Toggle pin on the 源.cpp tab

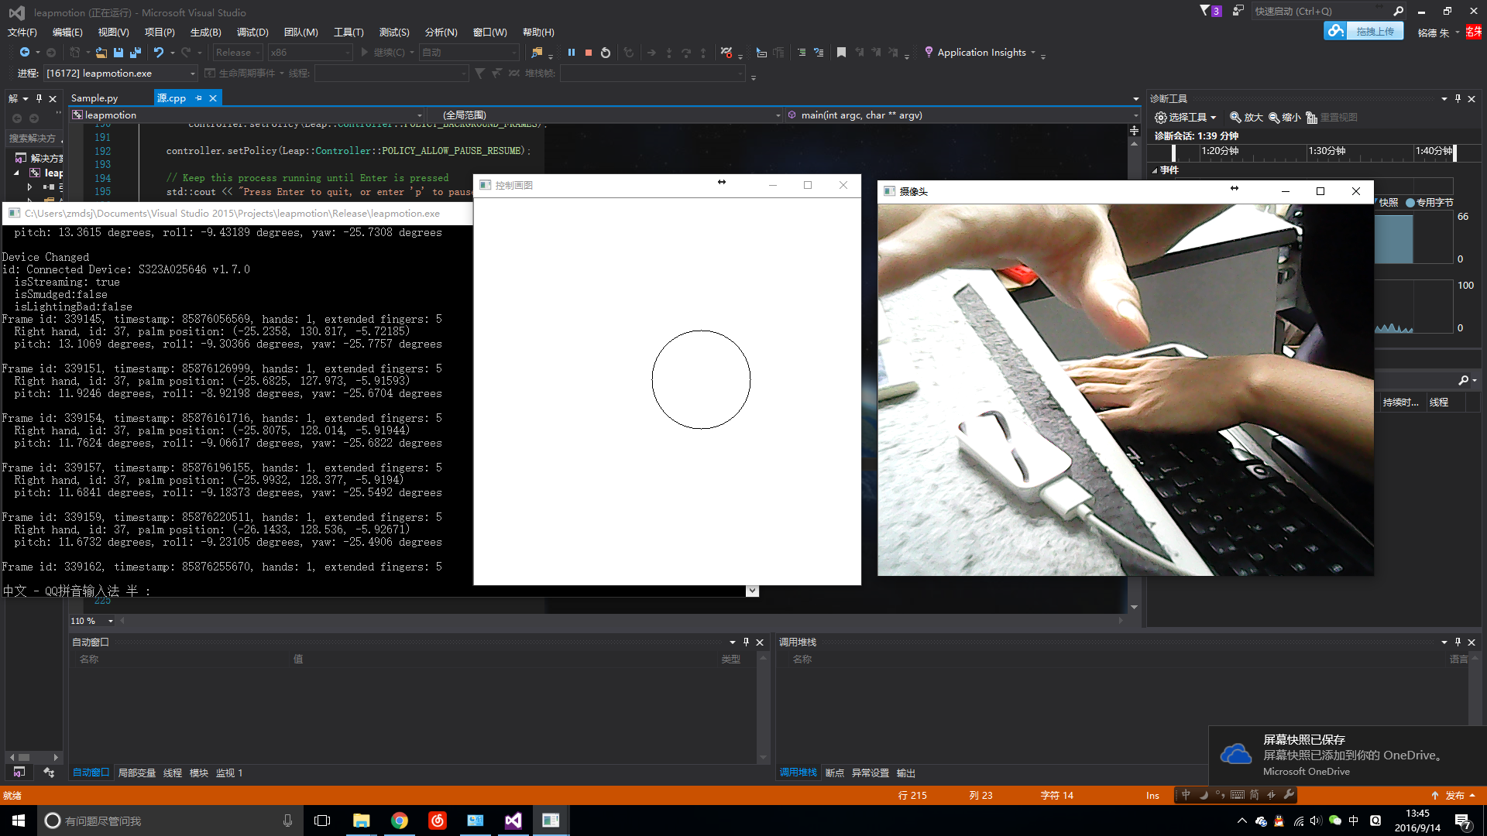[x=198, y=98]
